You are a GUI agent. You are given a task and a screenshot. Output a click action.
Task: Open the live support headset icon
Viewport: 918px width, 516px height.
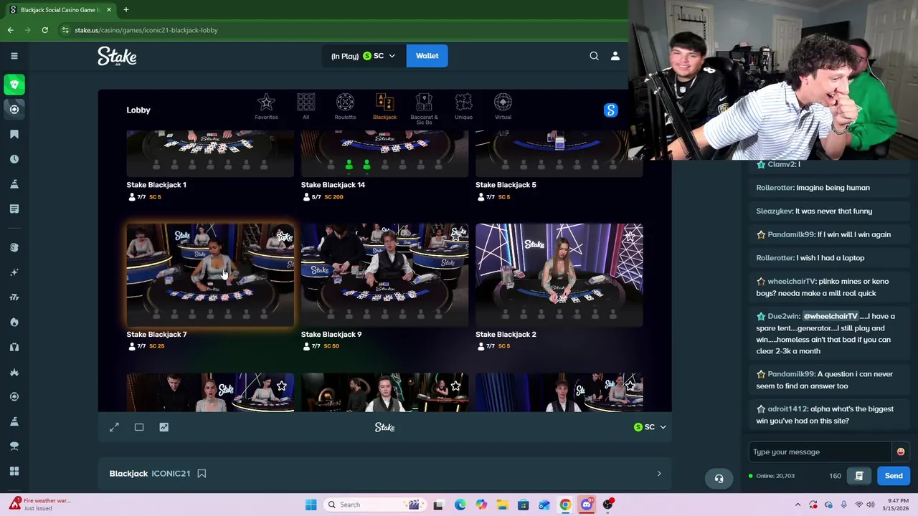tap(719, 479)
